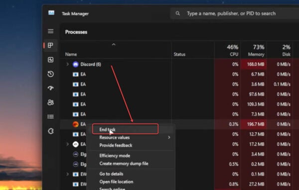Open the Performance page icon in sidebar

click(50, 60)
